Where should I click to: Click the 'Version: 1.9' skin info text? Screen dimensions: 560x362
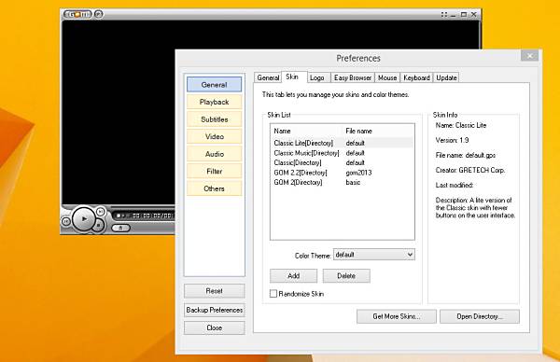tap(452, 140)
